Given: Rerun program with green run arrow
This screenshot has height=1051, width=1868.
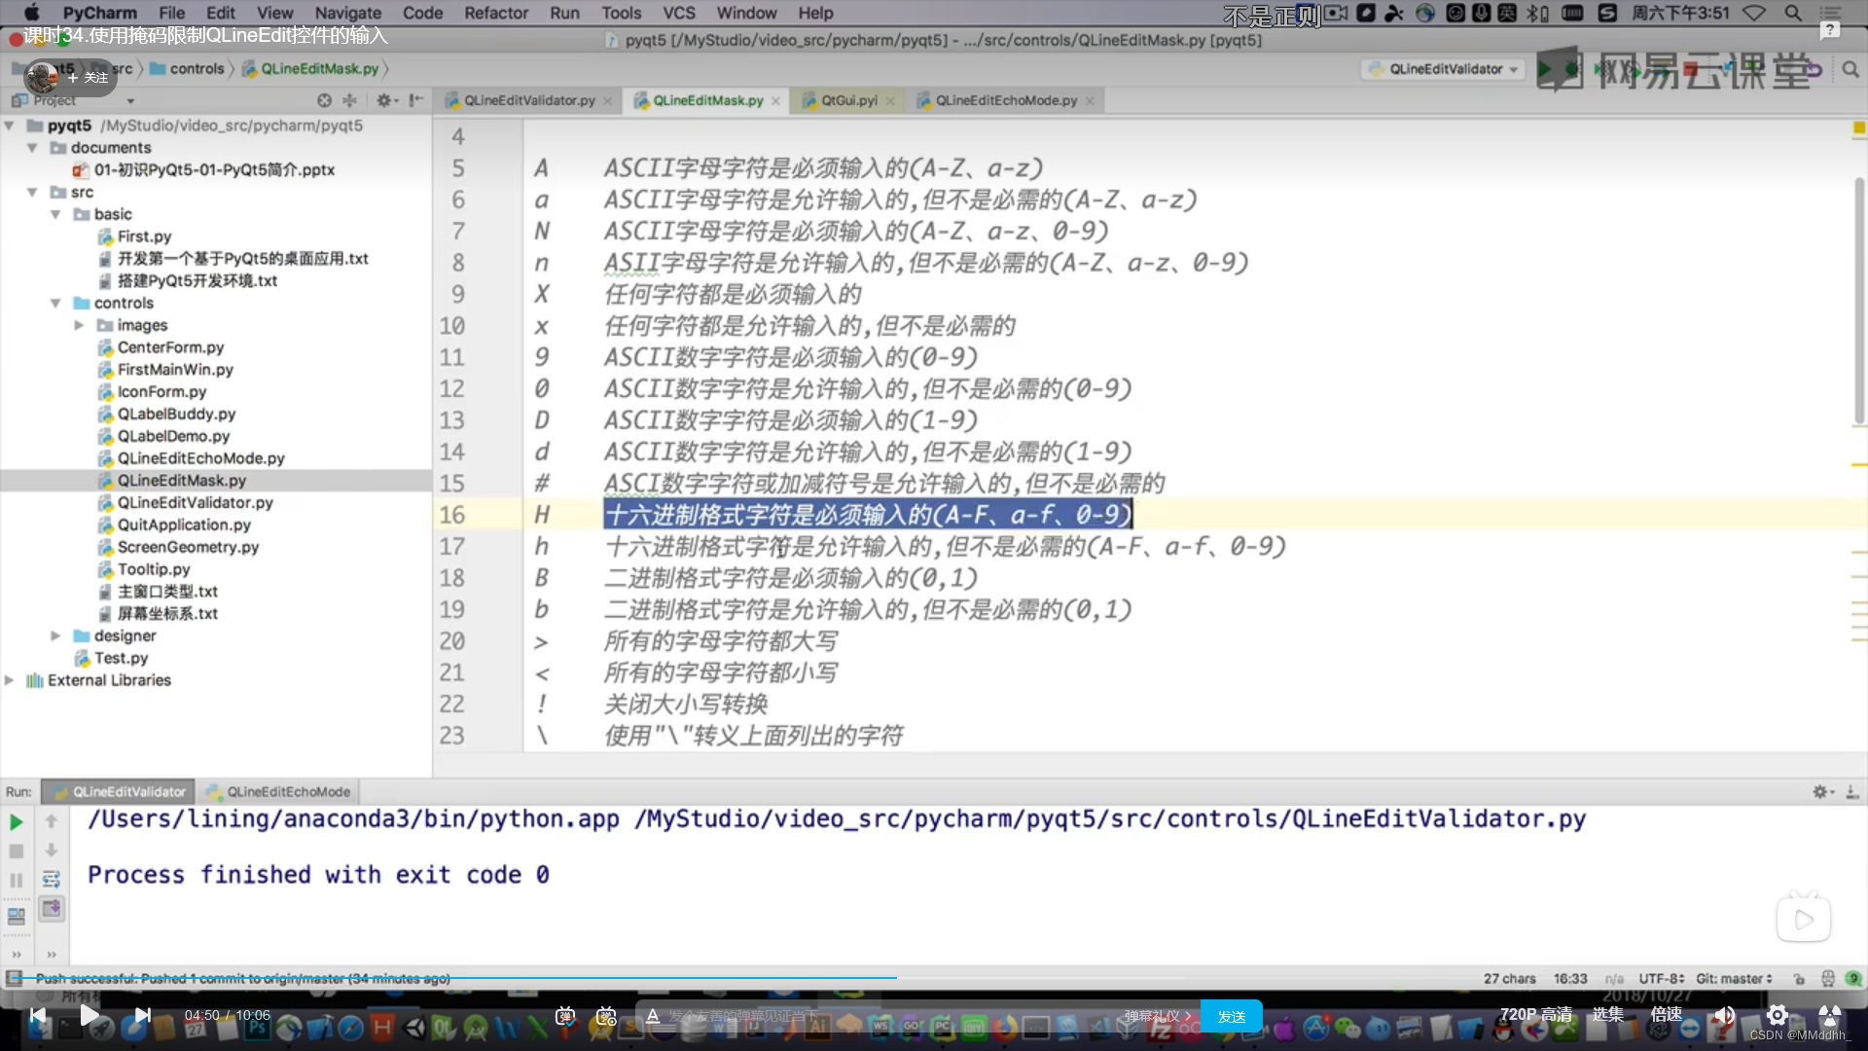Looking at the screenshot, I should point(17,822).
